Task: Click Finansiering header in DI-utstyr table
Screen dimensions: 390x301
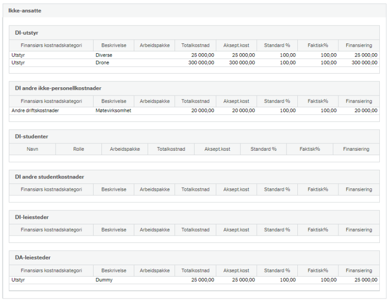Action: click(359, 45)
